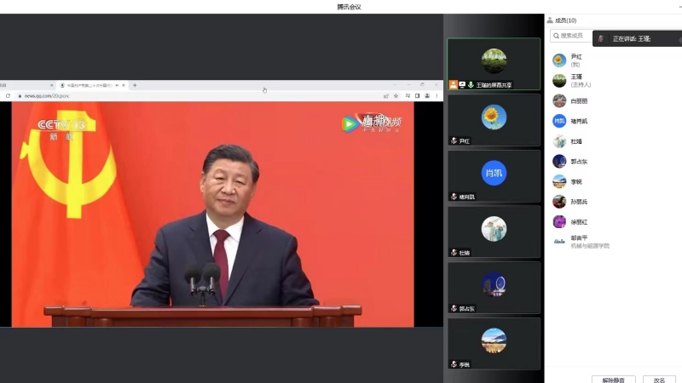Click the 解除静音 unmute button

pyautogui.click(x=613, y=380)
